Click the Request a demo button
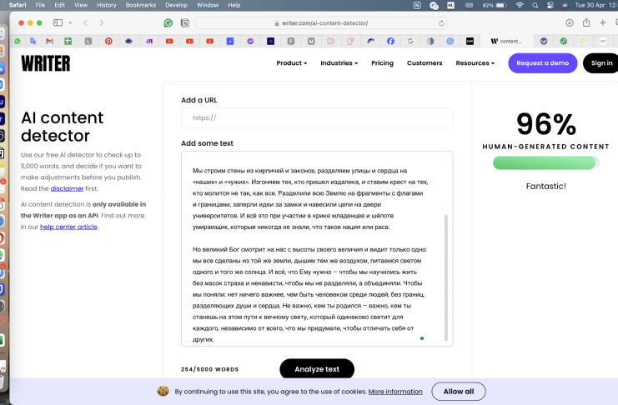Image resolution: width=618 pixels, height=405 pixels. 543,63
